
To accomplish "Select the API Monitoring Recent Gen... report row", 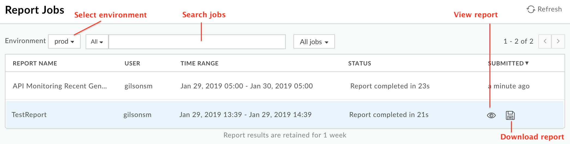I will pyautogui.click(x=60, y=86).
